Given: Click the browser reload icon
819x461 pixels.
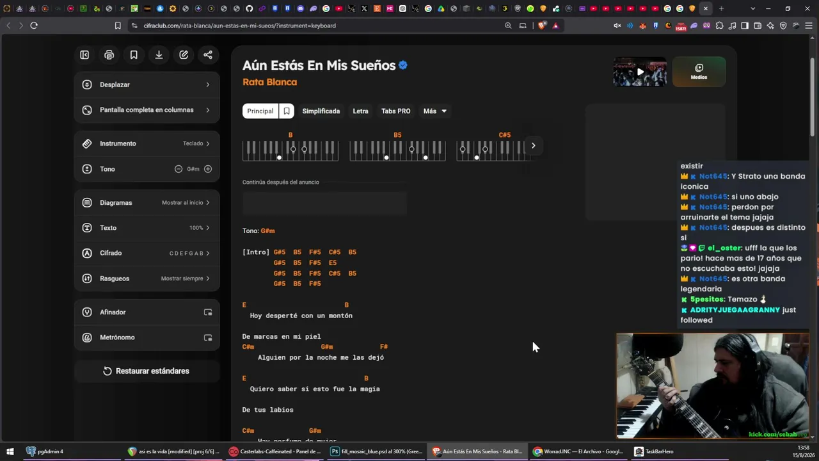Looking at the screenshot, I should [34, 26].
